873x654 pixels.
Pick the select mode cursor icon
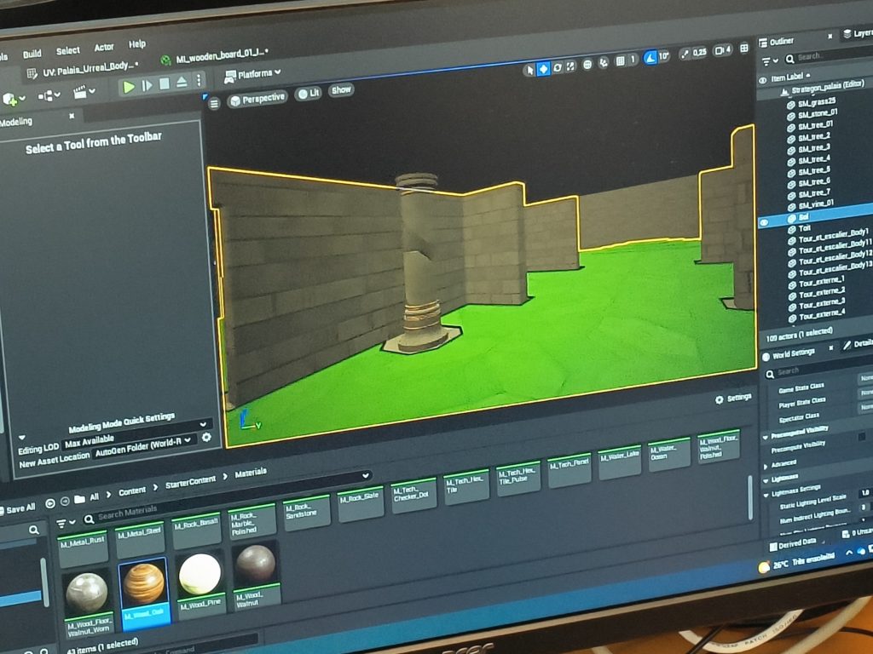529,69
